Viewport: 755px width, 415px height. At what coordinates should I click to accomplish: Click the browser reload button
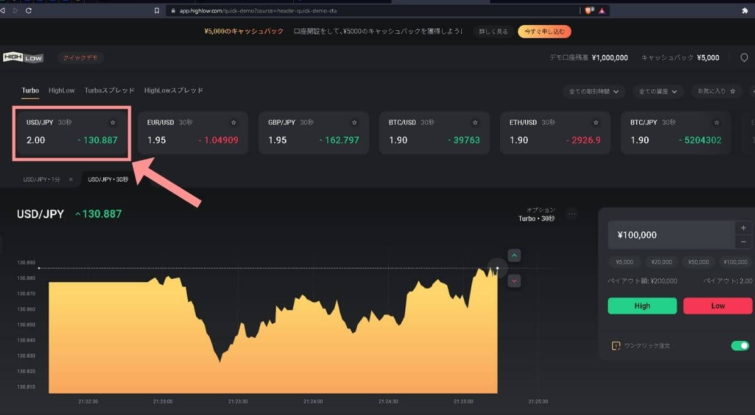(29, 11)
